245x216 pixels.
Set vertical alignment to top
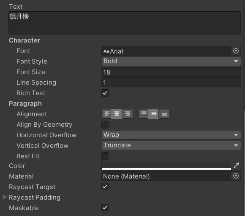click(x=144, y=114)
